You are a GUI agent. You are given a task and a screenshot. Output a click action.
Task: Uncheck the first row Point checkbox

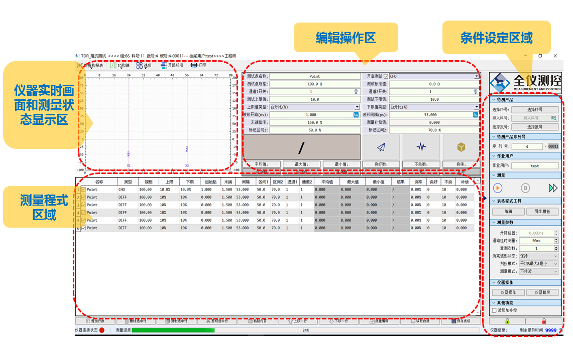click(83, 190)
